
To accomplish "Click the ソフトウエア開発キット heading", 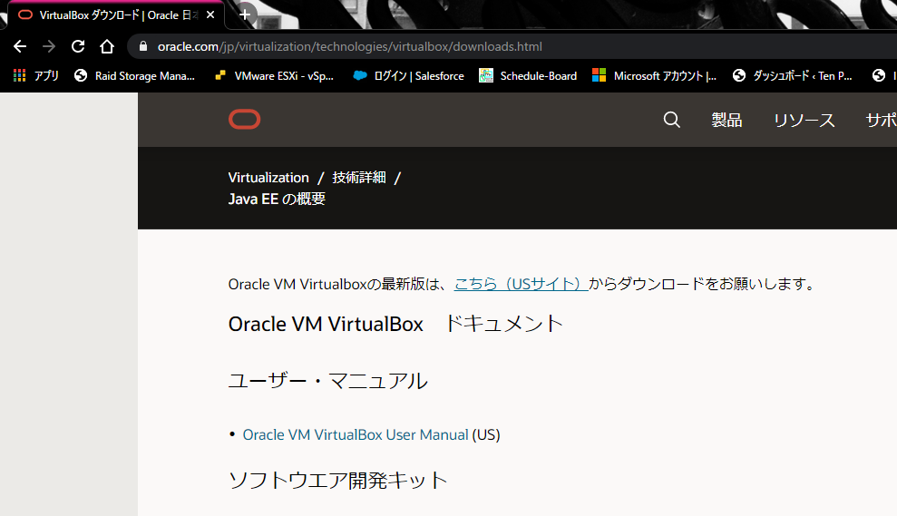I will pyautogui.click(x=337, y=480).
